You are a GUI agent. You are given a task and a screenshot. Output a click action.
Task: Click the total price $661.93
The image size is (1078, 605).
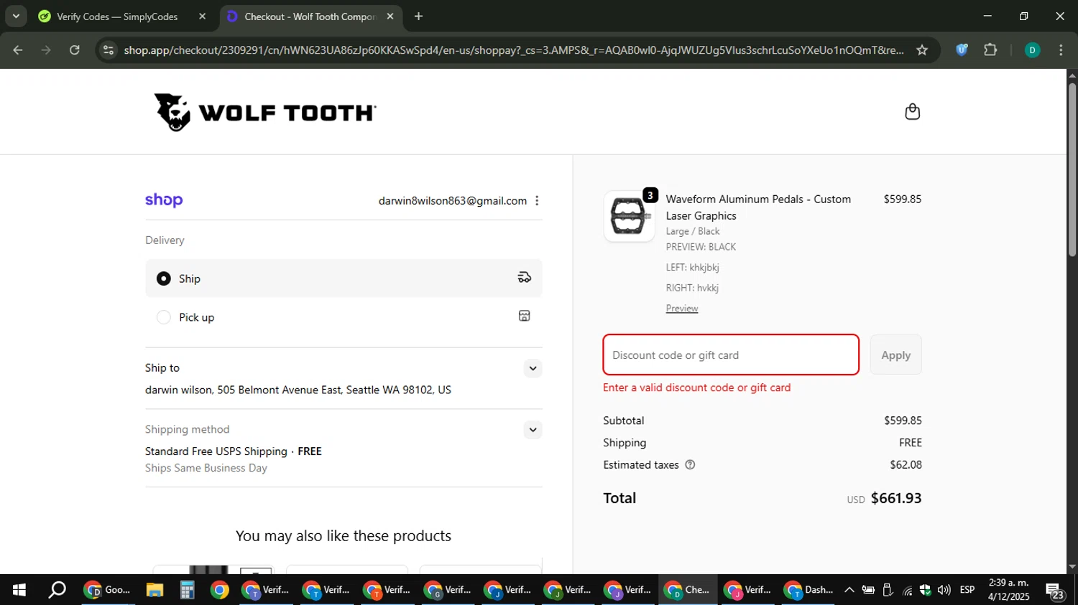tap(896, 498)
